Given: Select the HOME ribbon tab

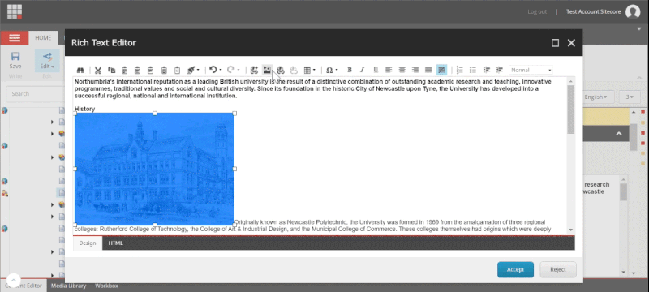Looking at the screenshot, I should 43,37.
